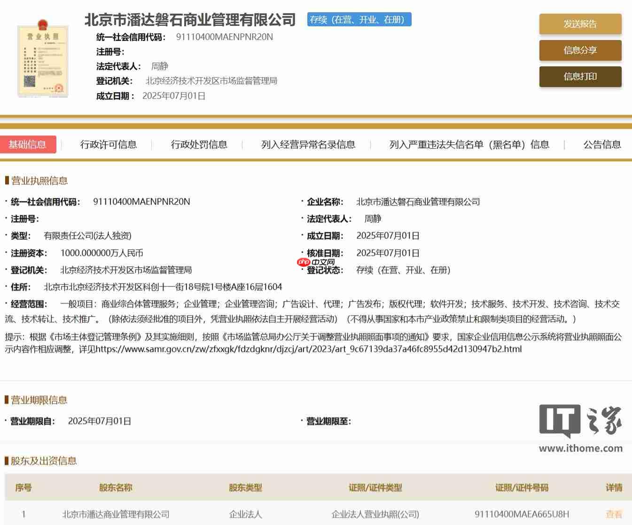
Task: Click the 信息打印 button
Action: (580, 77)
